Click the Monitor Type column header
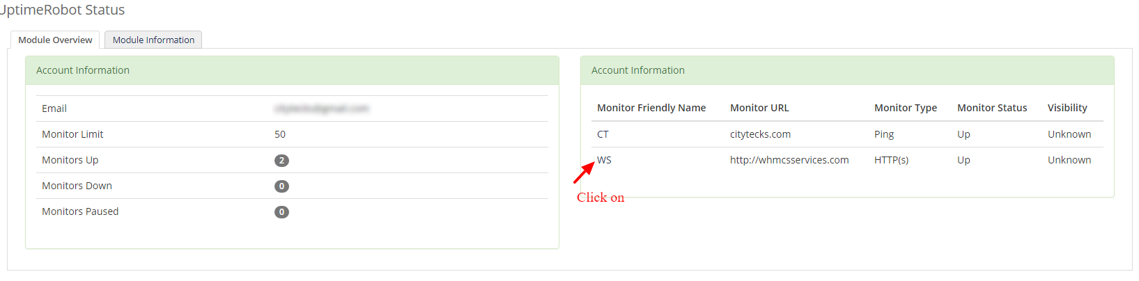This screenshot has width=1139, height=281. click(906, 108)
